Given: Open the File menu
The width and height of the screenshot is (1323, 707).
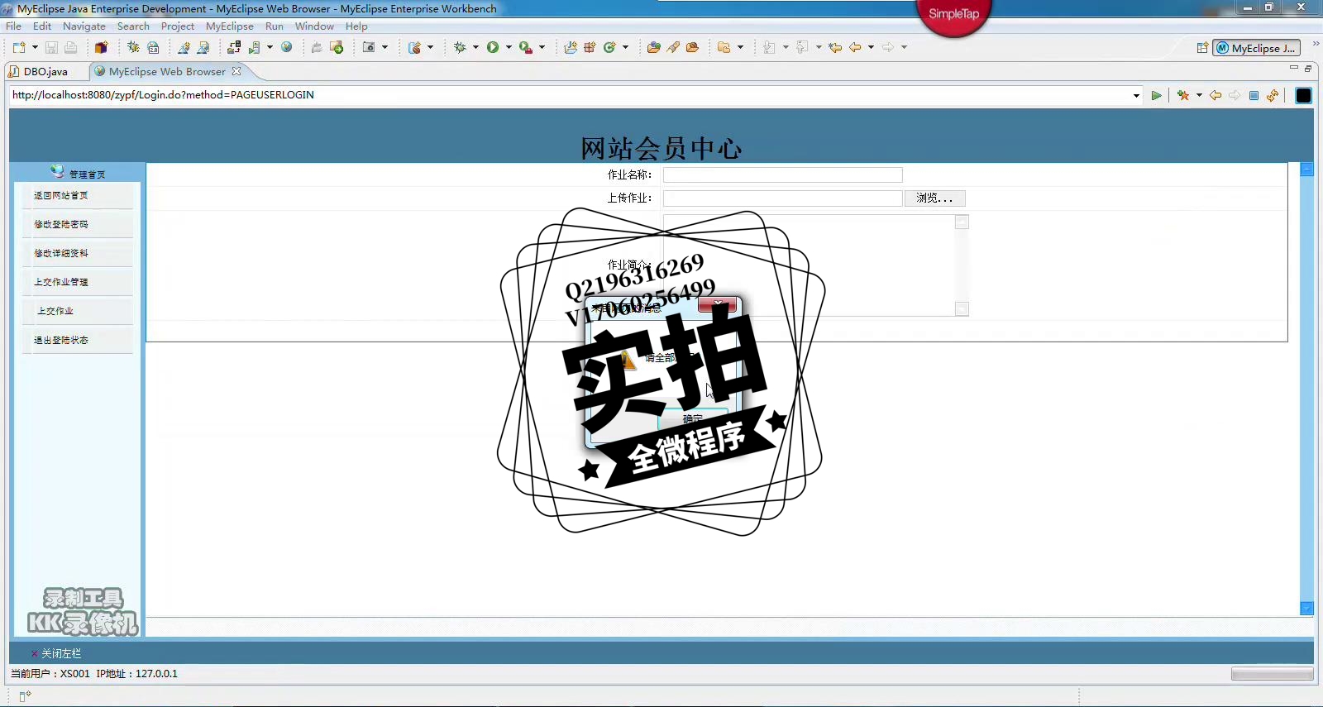Looking at the screenshot, I should pos(14,26).
